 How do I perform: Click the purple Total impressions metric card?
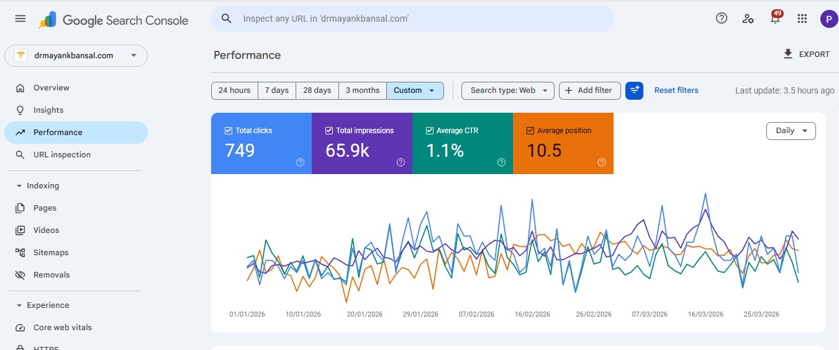362,143
